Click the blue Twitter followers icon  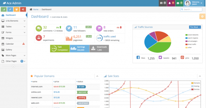69,28
